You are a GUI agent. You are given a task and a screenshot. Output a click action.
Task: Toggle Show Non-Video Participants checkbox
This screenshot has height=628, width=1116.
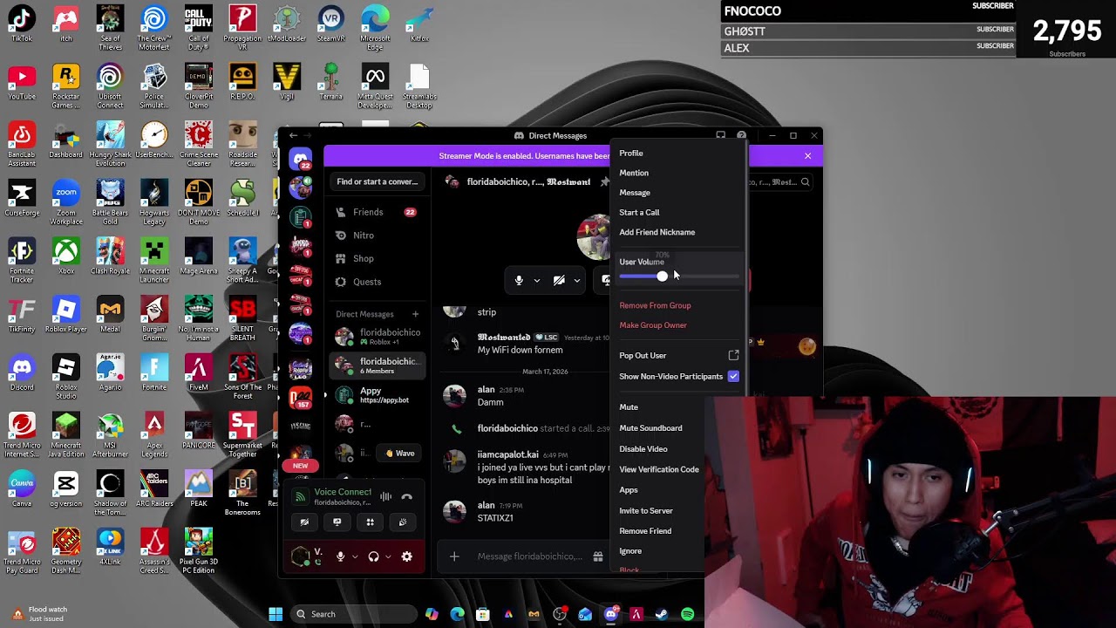click(x=733, y=377)
